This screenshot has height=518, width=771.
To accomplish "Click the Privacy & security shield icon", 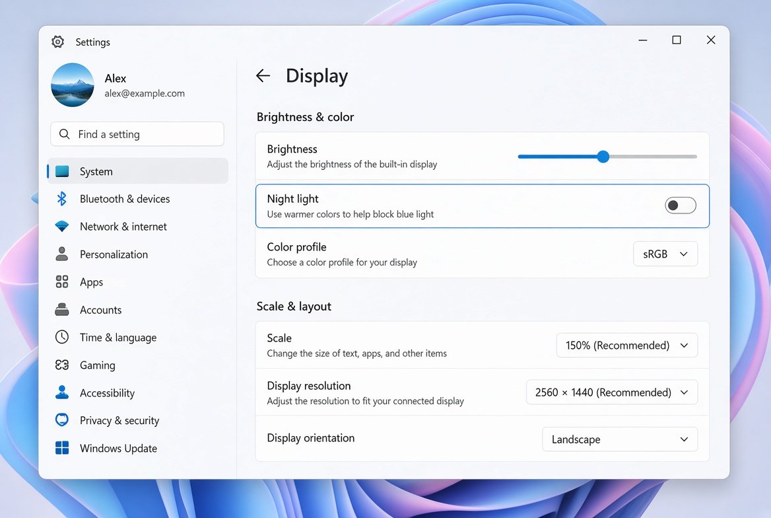I will [62, 420].
